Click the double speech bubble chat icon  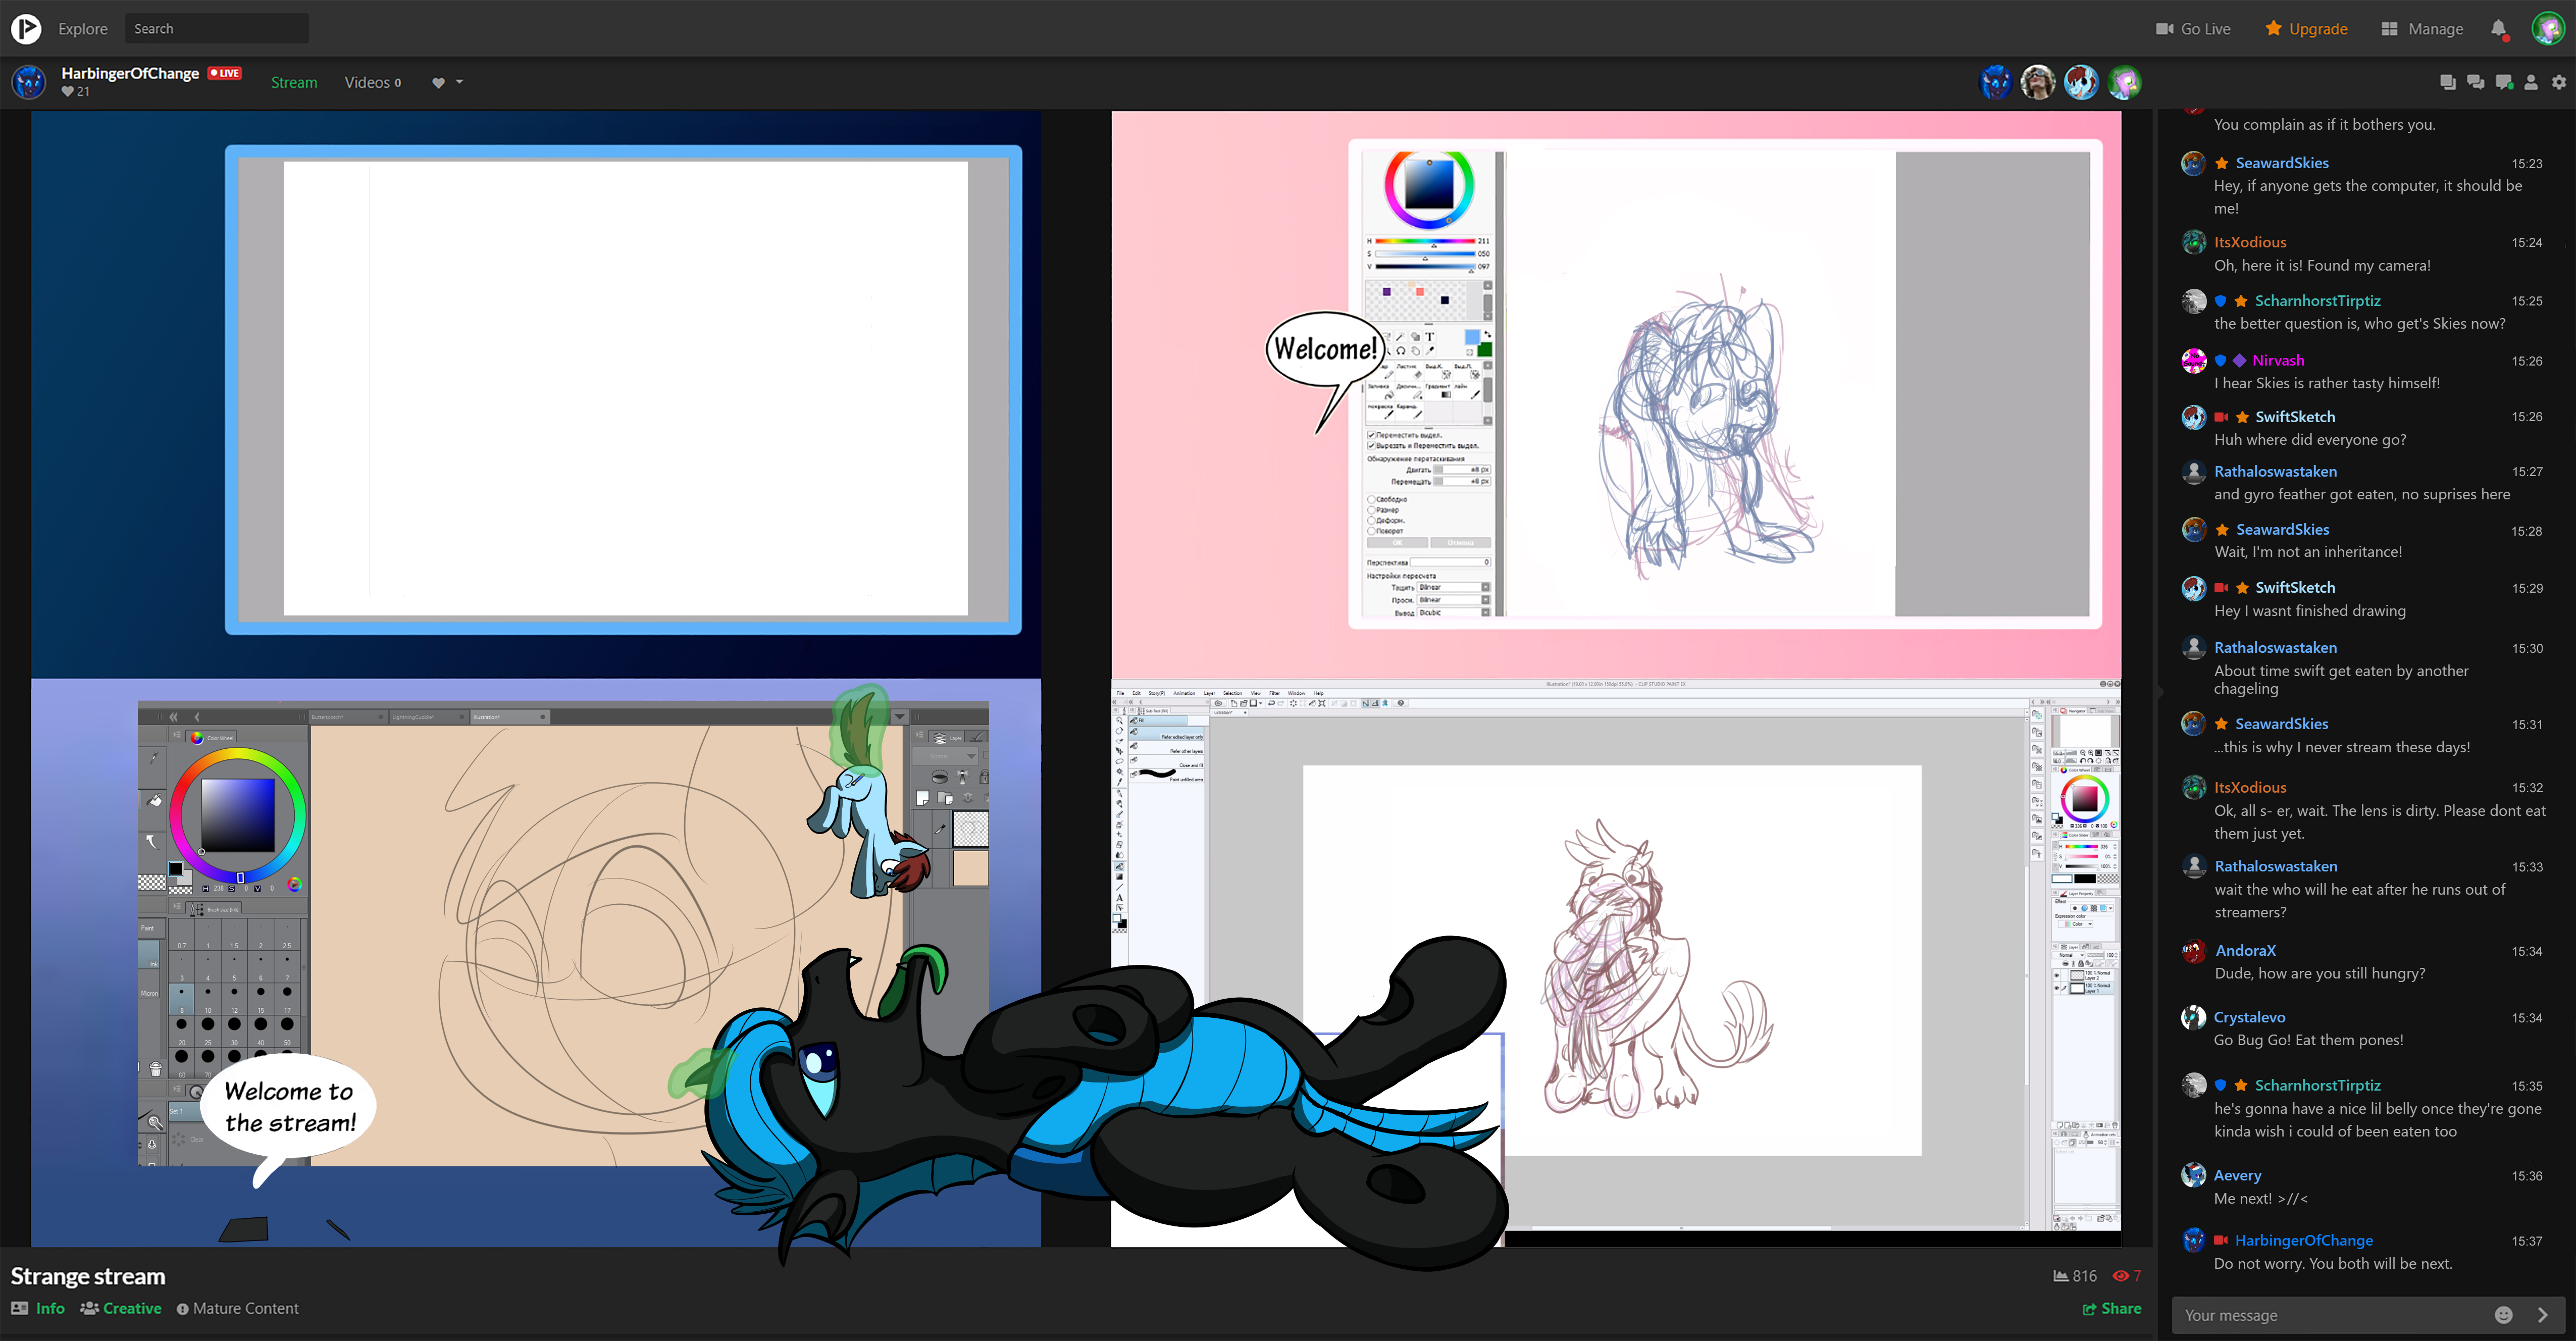tap(2475, 83)
